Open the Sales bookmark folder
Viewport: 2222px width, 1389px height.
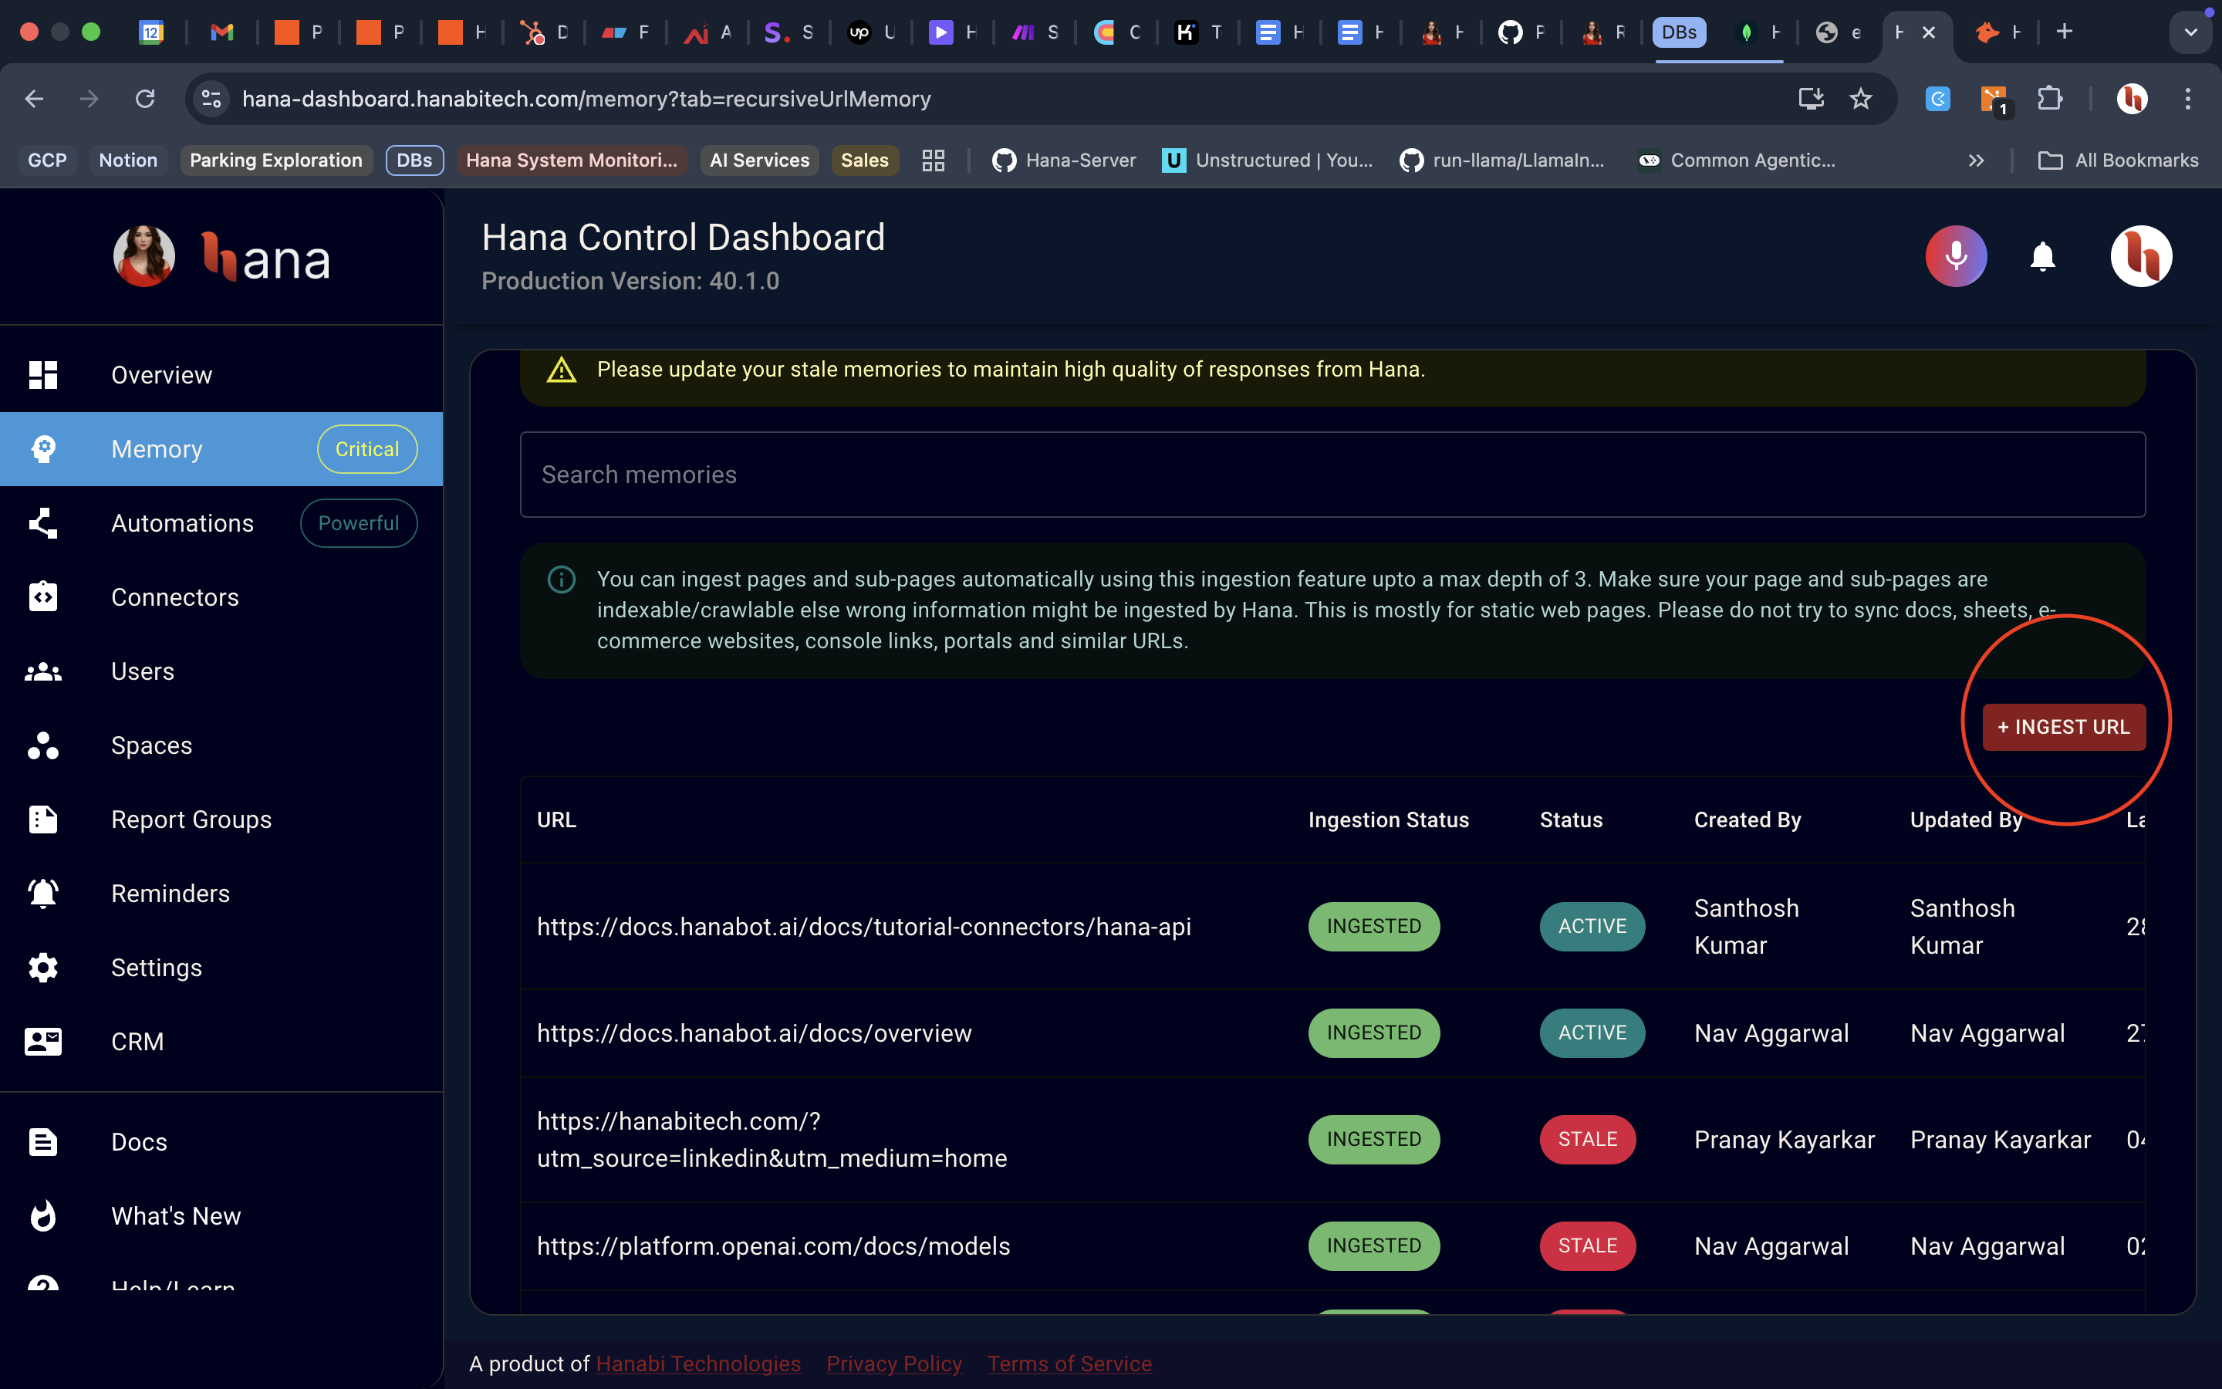pyautogui.click(x=864, y=160)
